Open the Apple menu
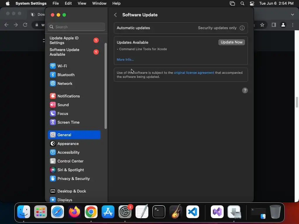299x224 pixels. (8, 3)
